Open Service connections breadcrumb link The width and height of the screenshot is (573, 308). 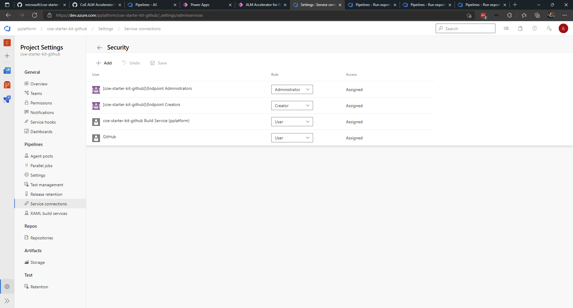(142, 29)
